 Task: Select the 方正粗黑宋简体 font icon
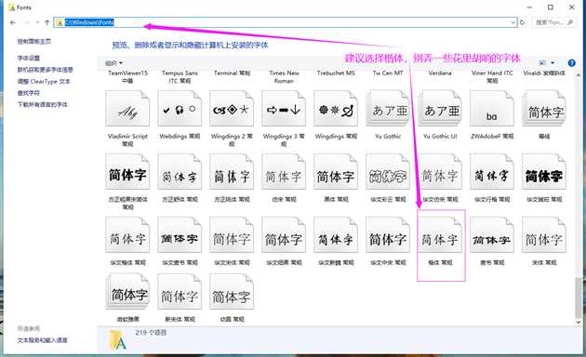click(x=127, y=172)
